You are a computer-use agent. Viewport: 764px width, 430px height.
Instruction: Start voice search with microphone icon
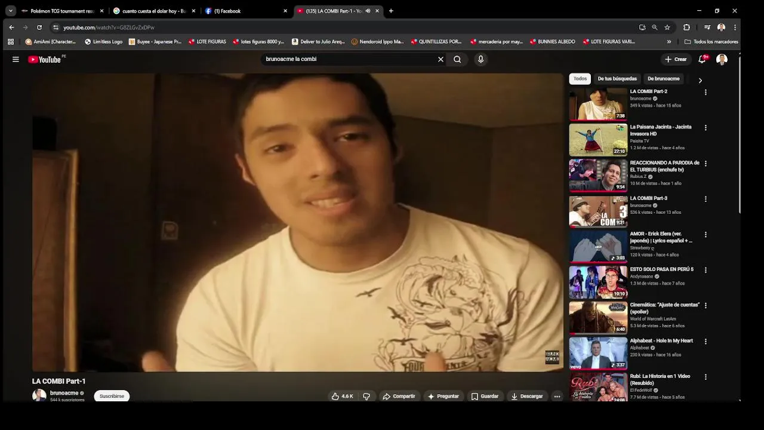click(480, 59)
